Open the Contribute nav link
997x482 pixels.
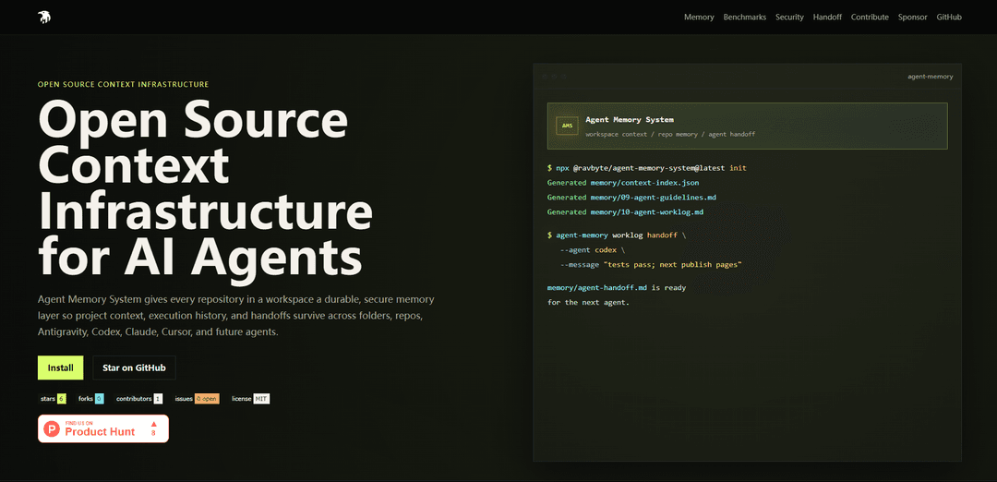point(870,18)
